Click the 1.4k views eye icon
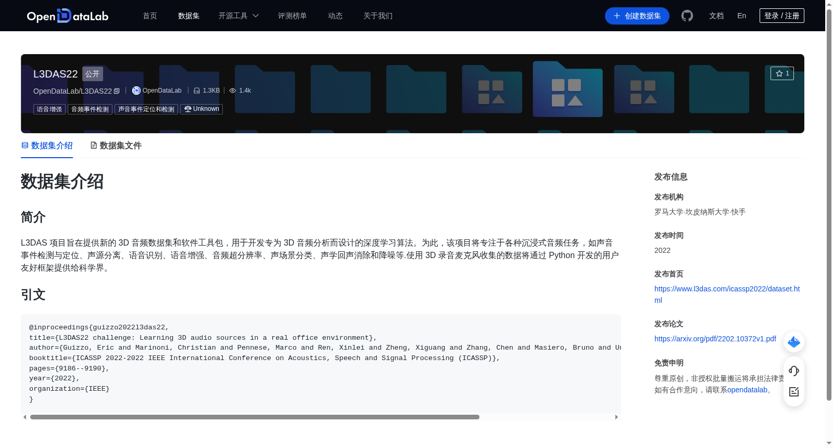 pos(233,91)
